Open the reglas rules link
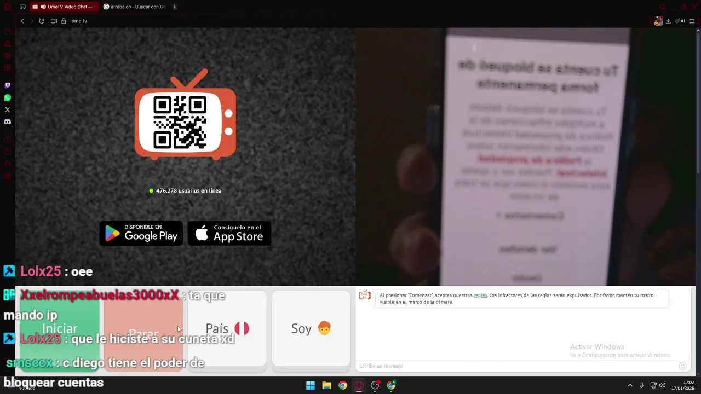This screenshot has width=701, height=394. 480,296
